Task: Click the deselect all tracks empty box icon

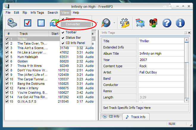Action: (x=41, y=23)
